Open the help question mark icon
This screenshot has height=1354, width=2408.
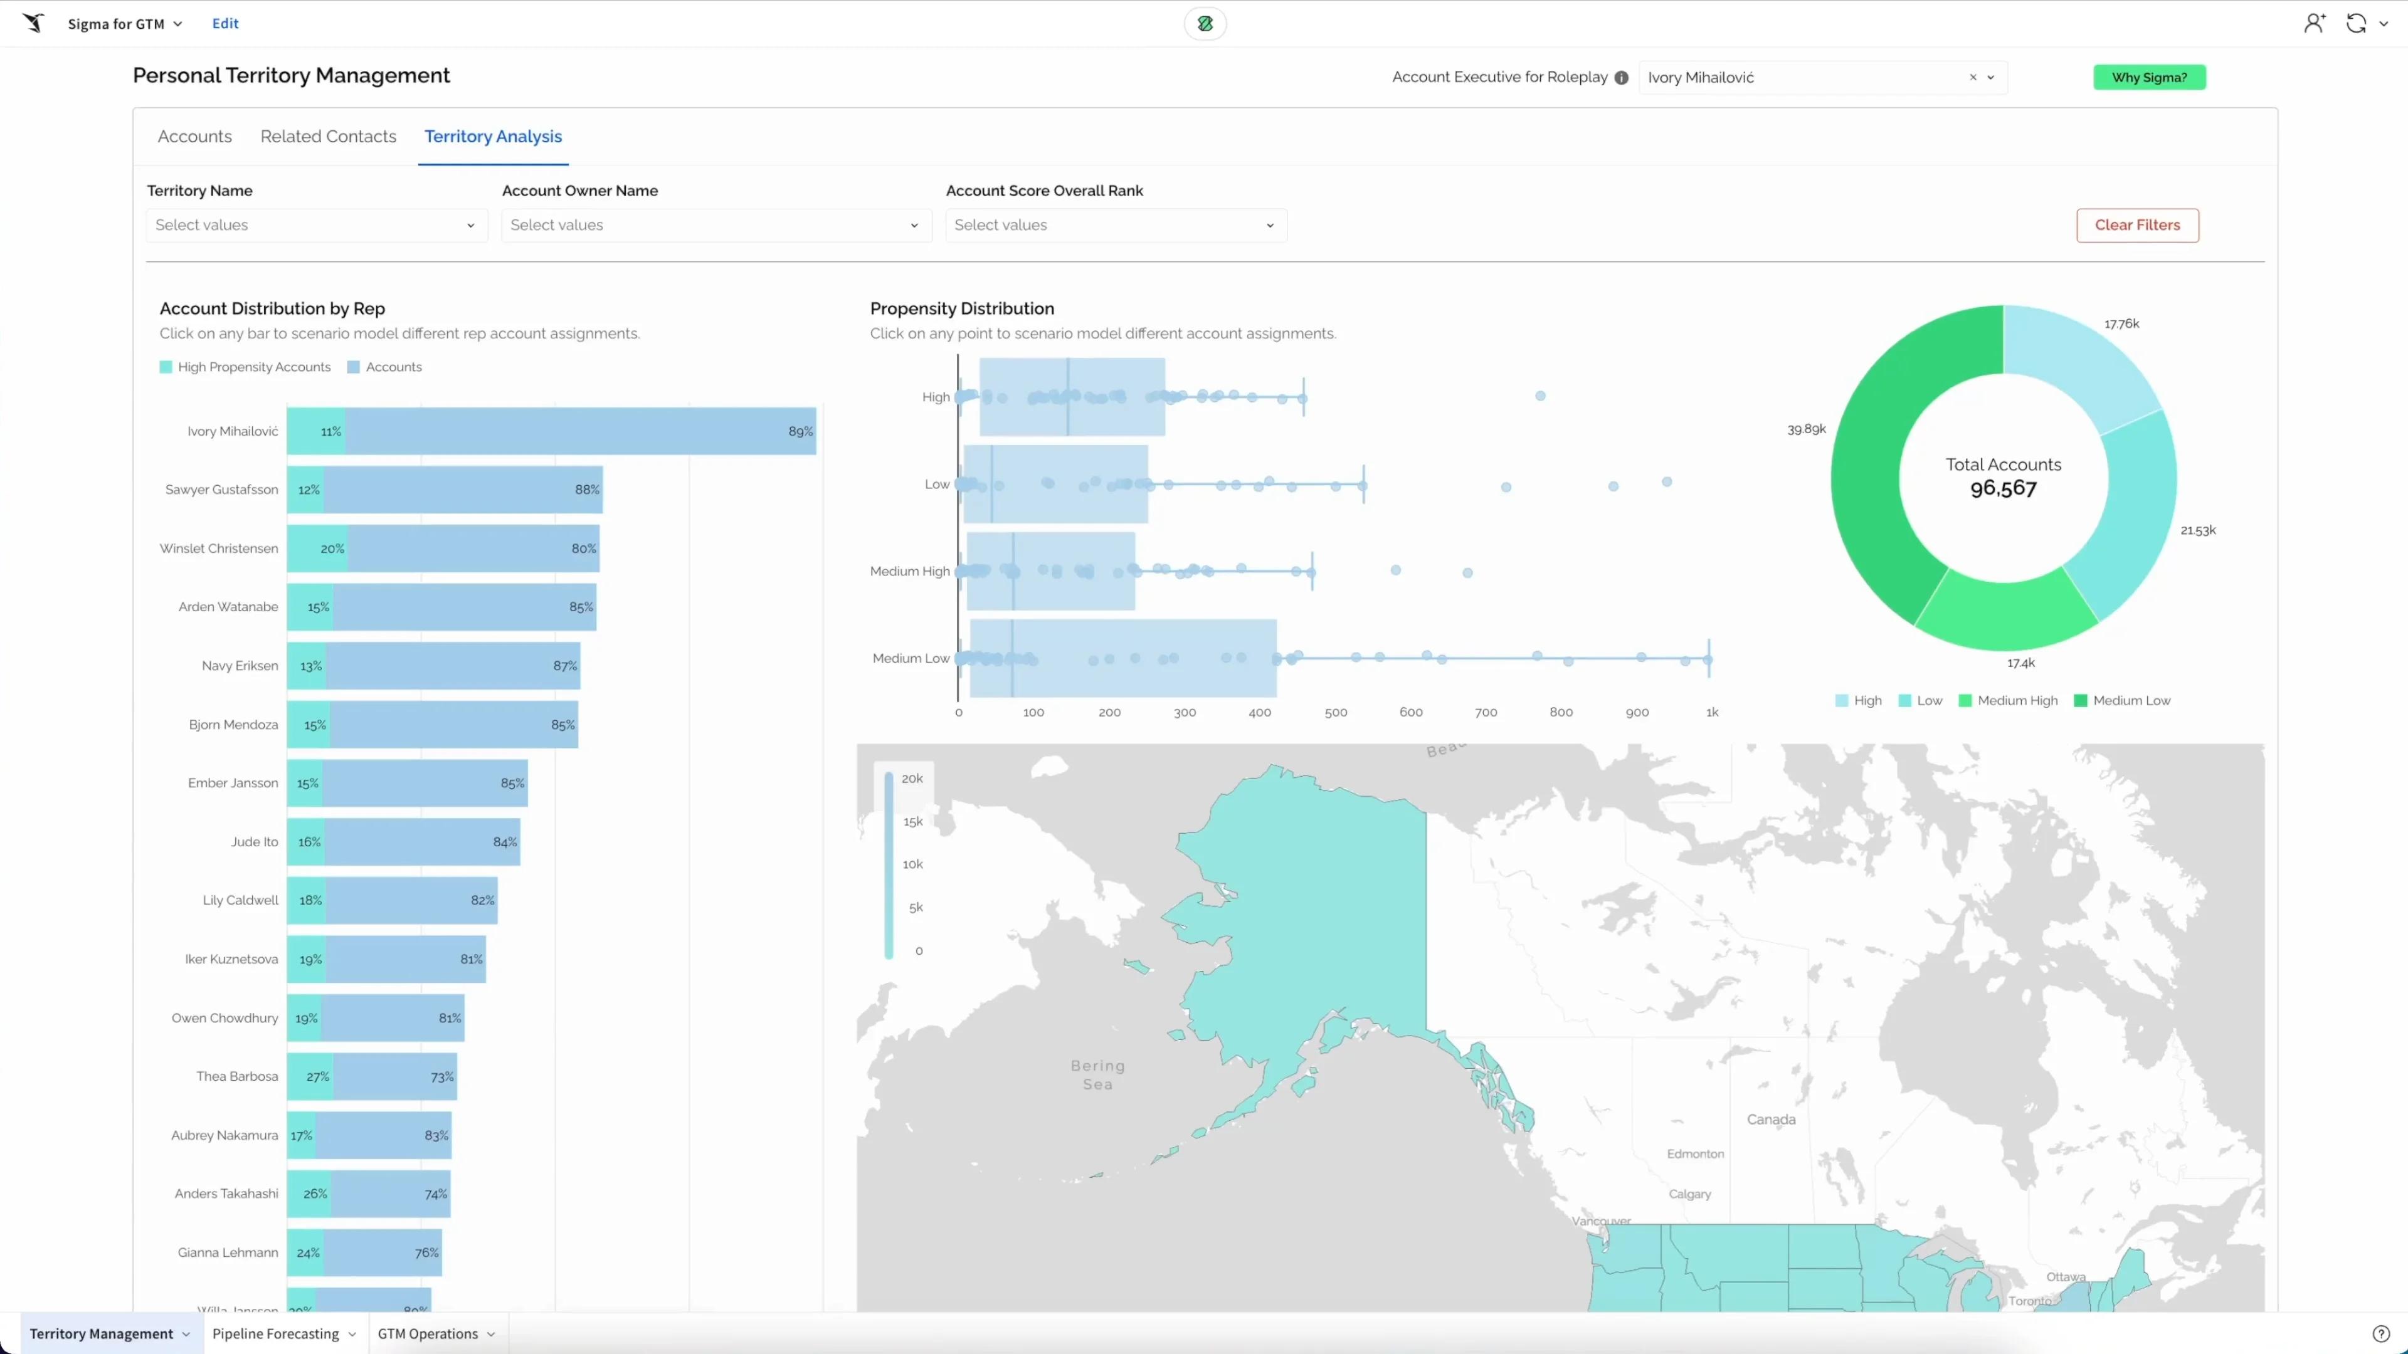[2381, 1333]
